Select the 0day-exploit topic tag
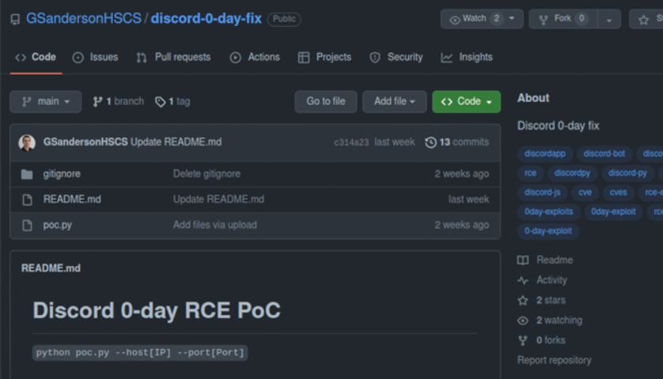 613,212
